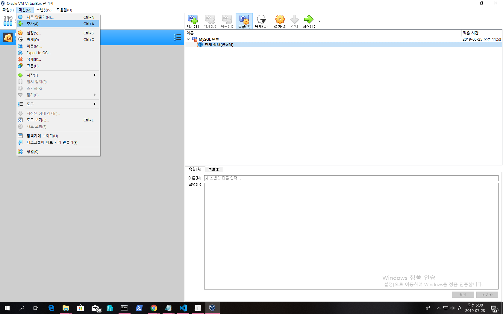
Task: Click the VirtualBox cube taskbar icon
Action: (212, 308)
